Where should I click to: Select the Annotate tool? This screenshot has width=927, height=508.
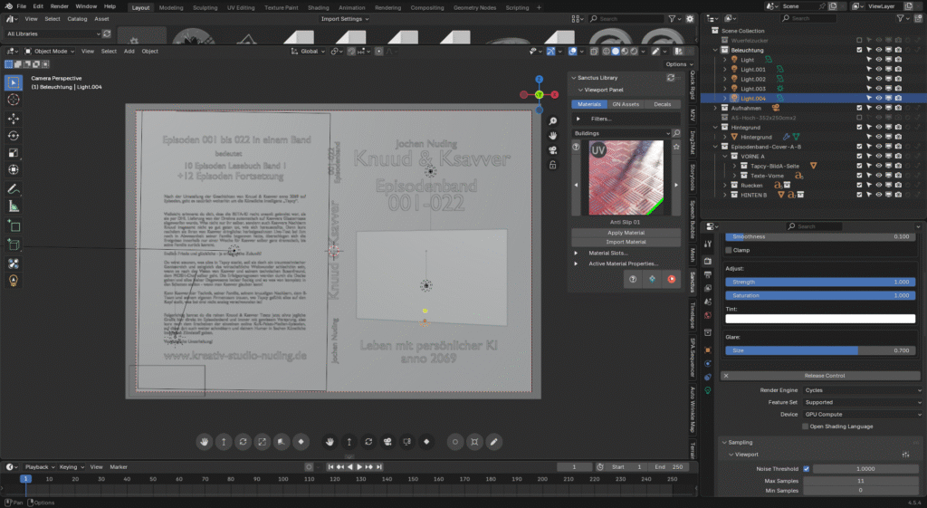[x=13, y=189]
